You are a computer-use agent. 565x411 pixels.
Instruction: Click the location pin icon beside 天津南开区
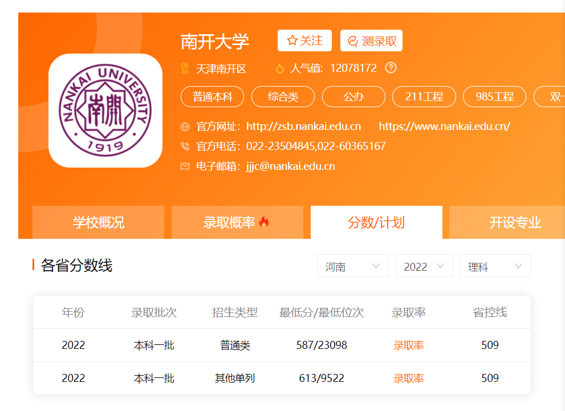185,68
